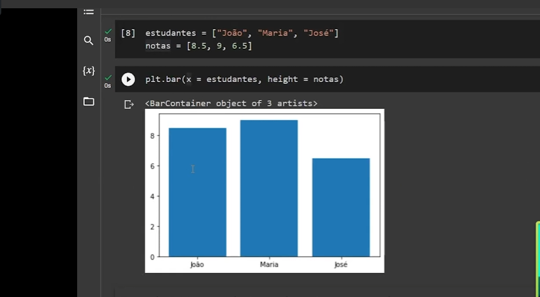Select the cell execution count [8]
540x297 pixels.
click(128, 33)
